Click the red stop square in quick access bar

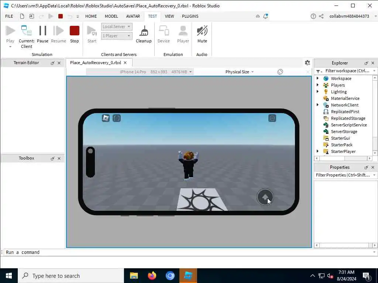(61, 16)
